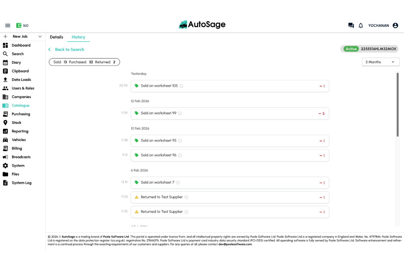The width and height of the screenshot is (404, 269).
Task: Open the System Log icon
Action: click(x=5, y=183)
